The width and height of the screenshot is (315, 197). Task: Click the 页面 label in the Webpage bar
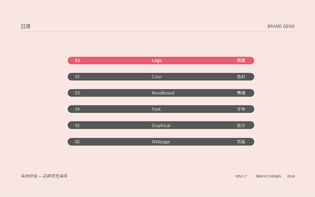pos(241,142)
